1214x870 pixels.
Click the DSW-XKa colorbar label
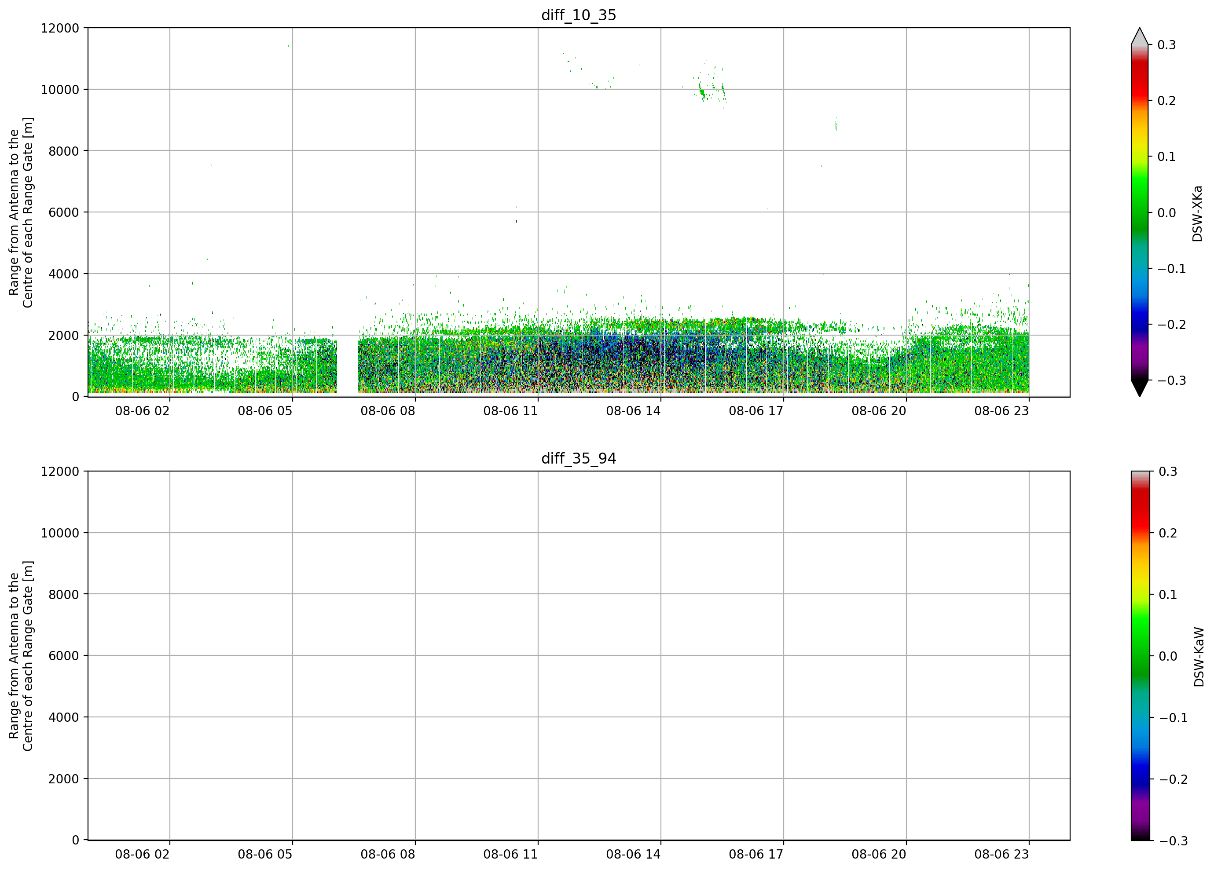[x=1197, y=213]
